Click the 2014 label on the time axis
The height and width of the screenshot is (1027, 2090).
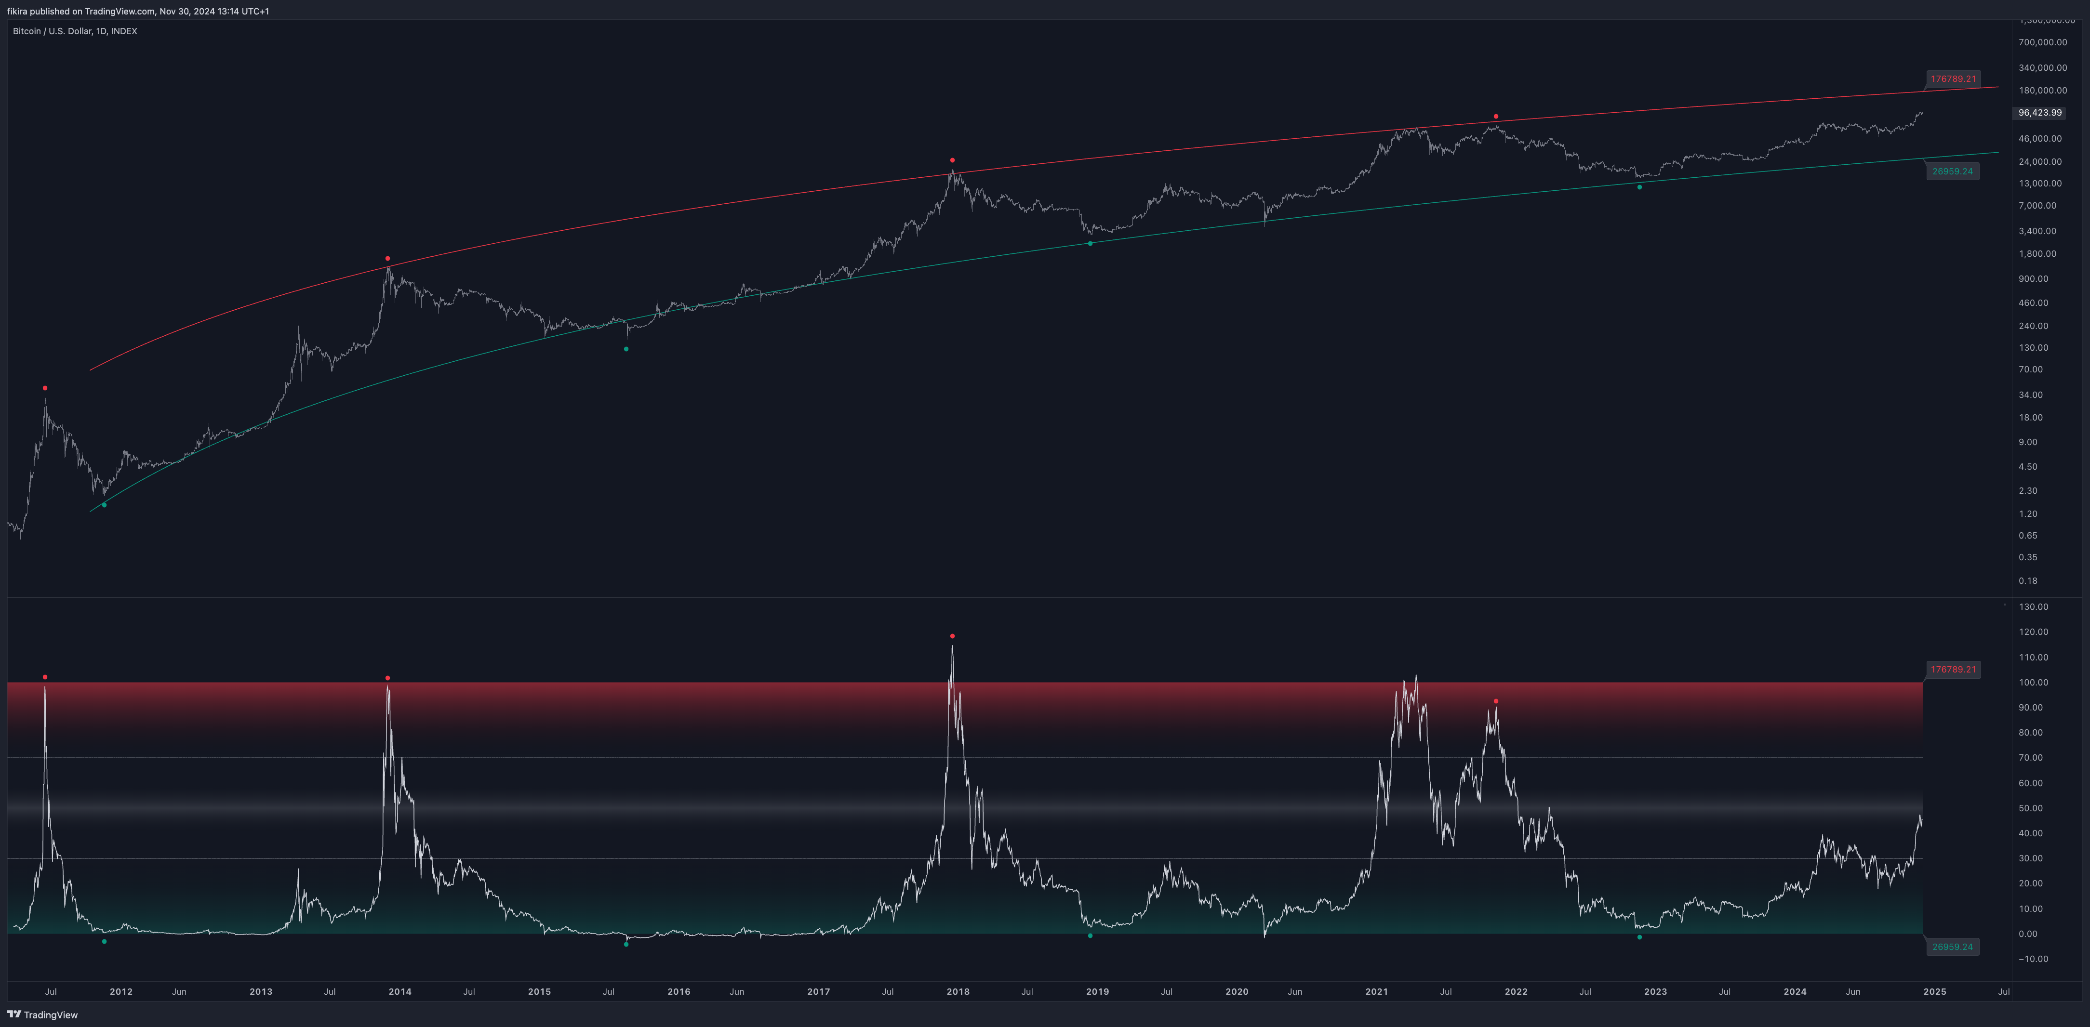400,991
